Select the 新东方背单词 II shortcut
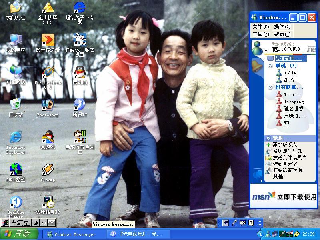The image size is (320, 240). (80, 142)
